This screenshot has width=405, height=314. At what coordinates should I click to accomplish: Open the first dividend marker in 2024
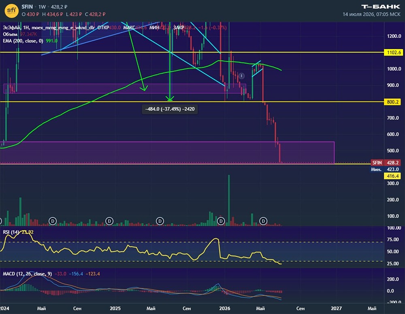coord(53,221)
